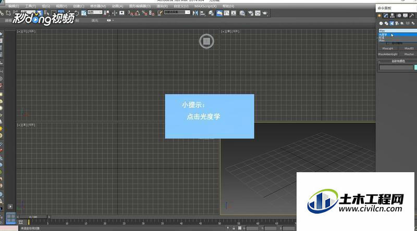The image size is (417, 231).
Task: Choose 光度学 from the light type list
Action: [398, 35]
